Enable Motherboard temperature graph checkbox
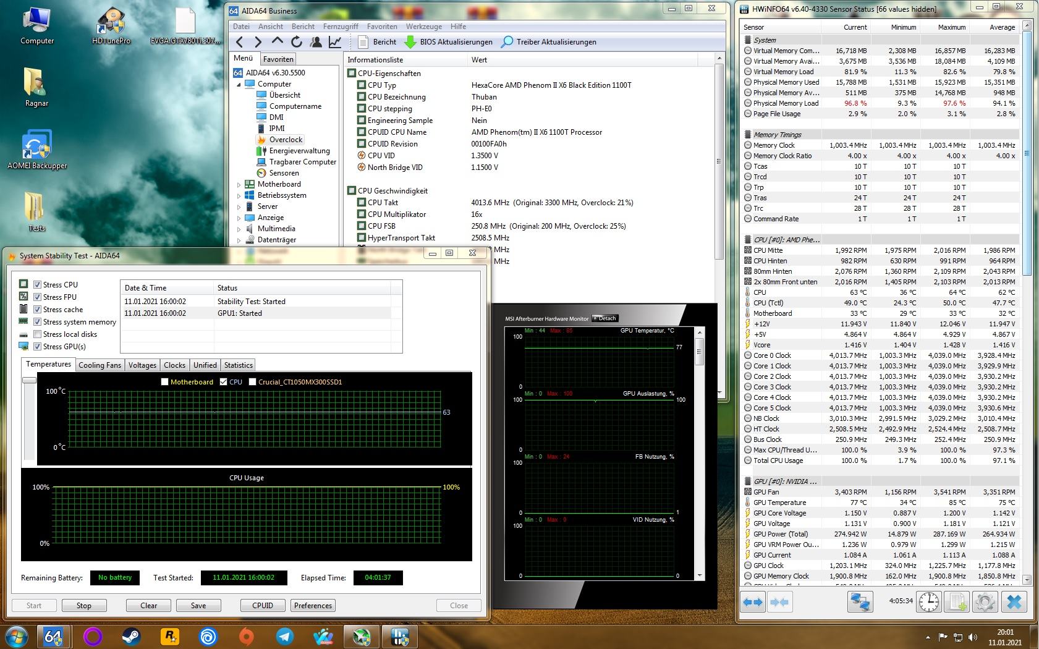1039x649 pixels. tap(164, 382)
